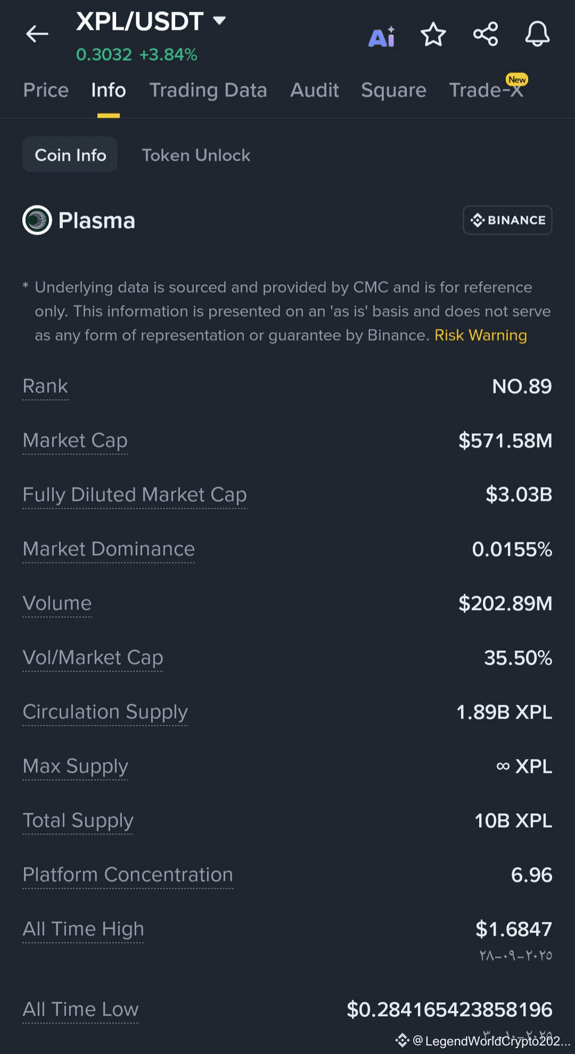The width and height of the screenshot is (575, 1054).
Task: Expand the XPL/USDT pair dropdown arrow
Action: click(x=219, y=21)
